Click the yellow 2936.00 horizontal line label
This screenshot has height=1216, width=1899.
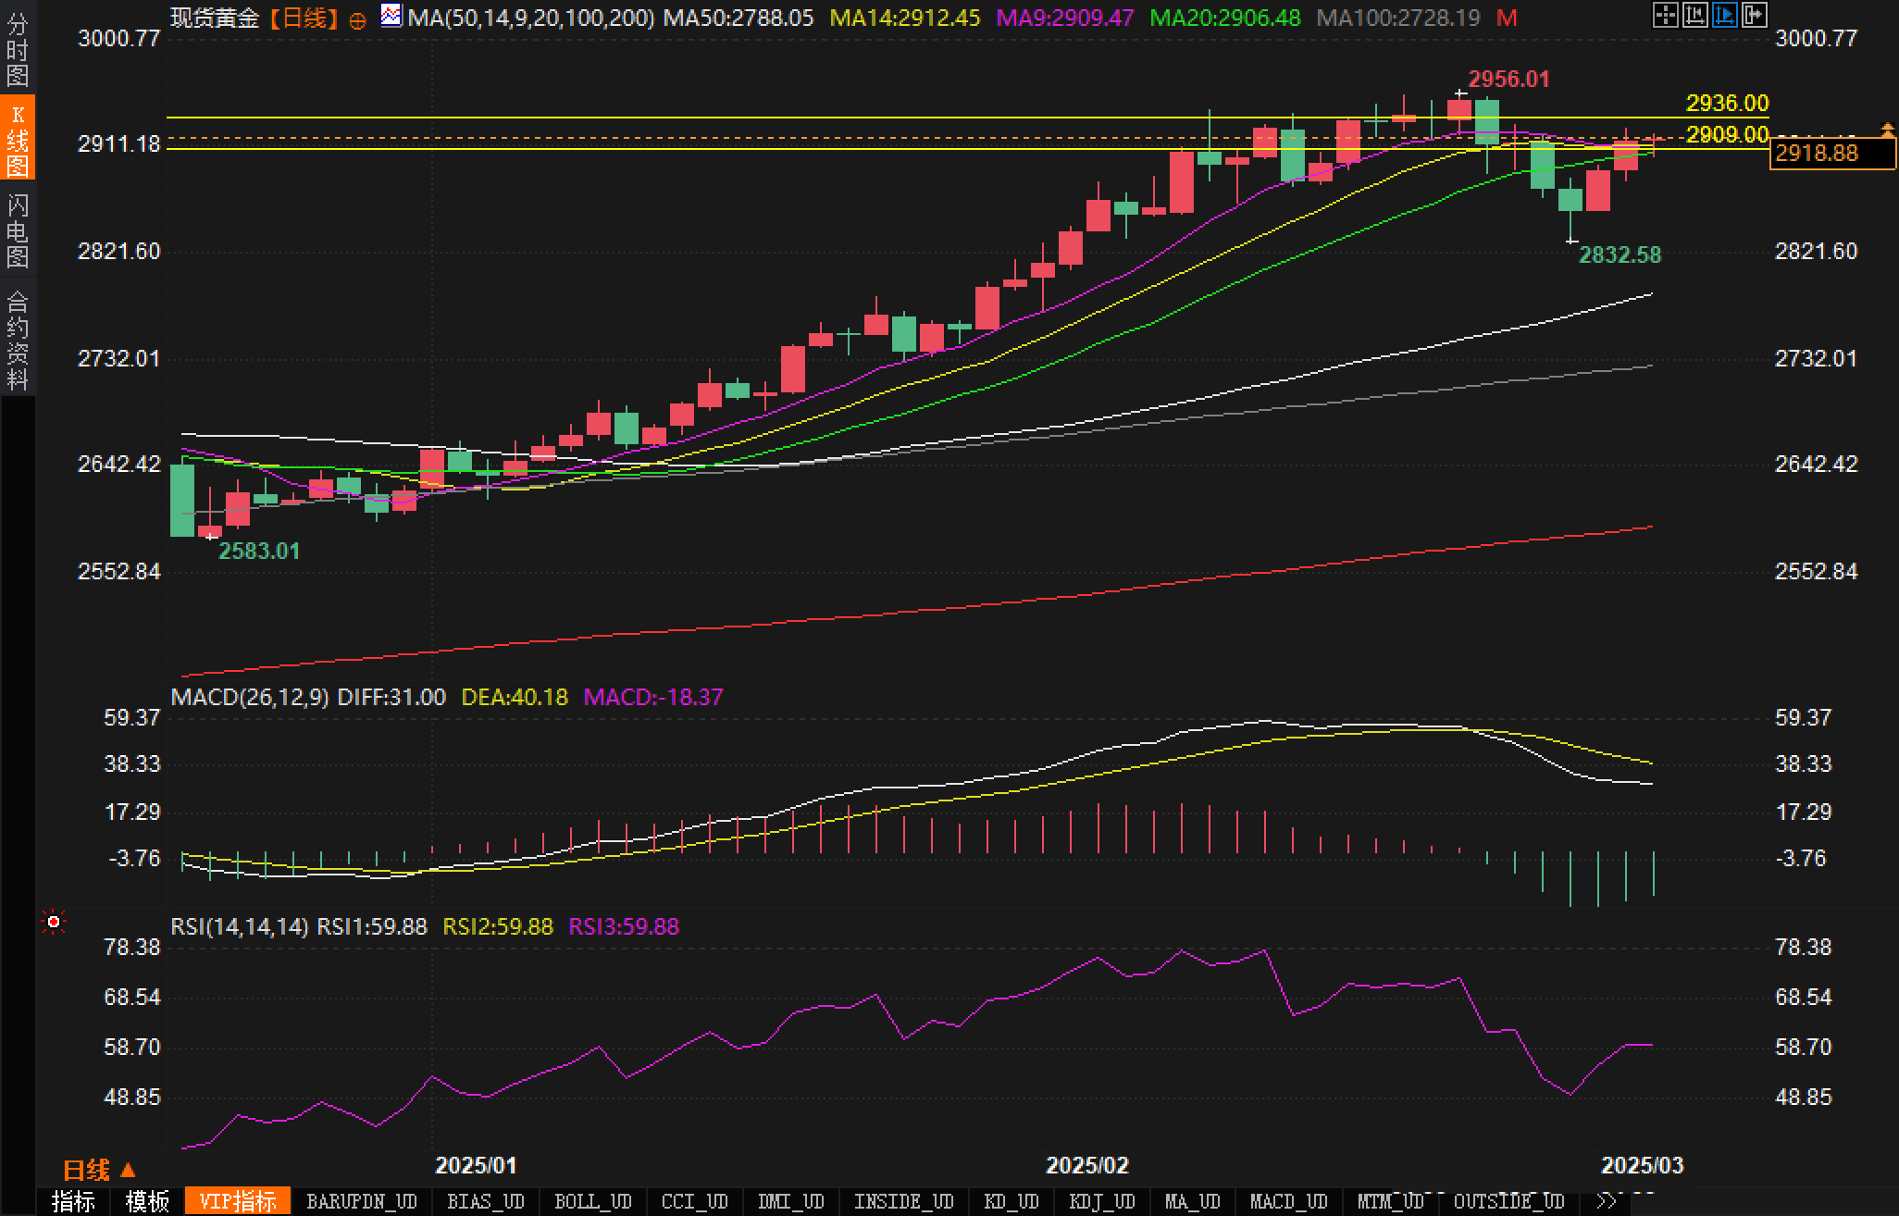(1726, 103)
